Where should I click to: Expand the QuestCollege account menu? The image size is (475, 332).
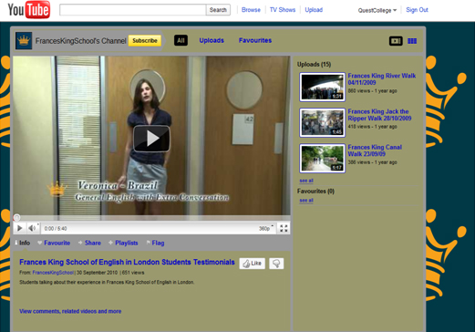coord(377,10)
